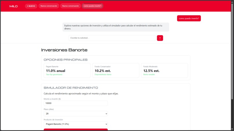Screen dimensions: 234x131
Task: Open the Plazo (días) dropdown
Action: pos(76,114)
